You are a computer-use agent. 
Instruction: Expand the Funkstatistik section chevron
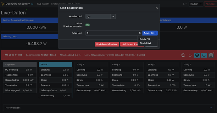[211, 108]
